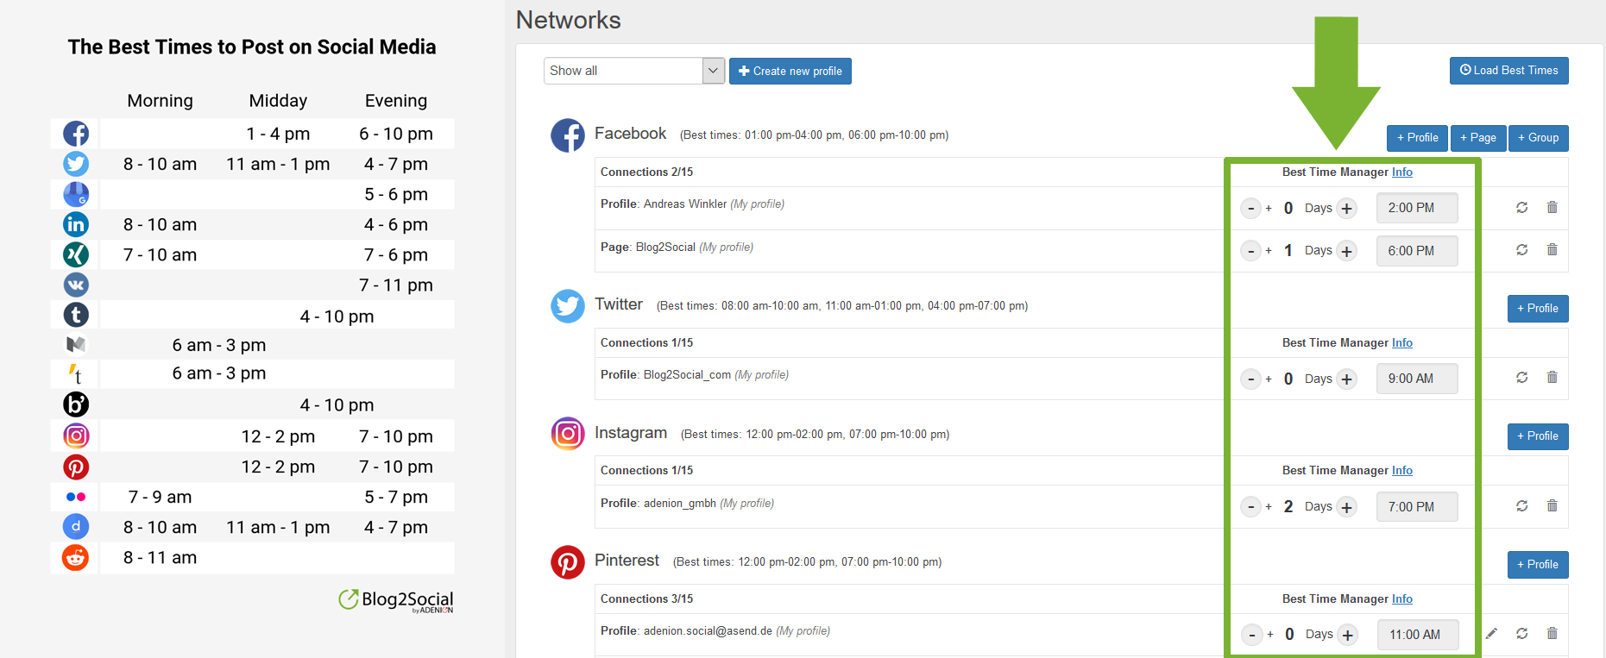Select the Facebook Connections 2/15 text

646,172
